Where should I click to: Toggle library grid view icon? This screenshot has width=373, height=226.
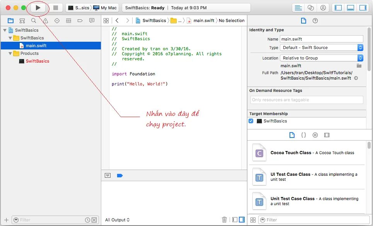click(x=253, y=220)
